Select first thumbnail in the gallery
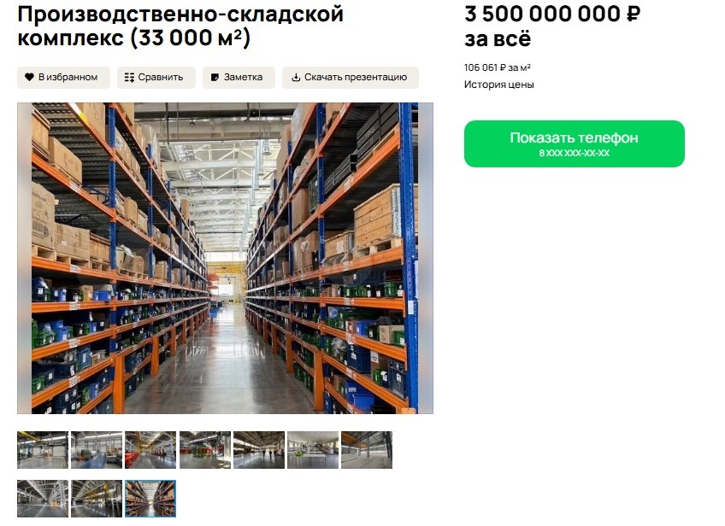The height and width of the screenshot is (526, 725). pos(43,450)
